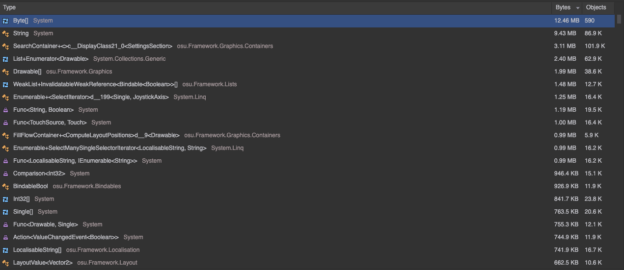Click the 3.11 MB bytes value
The height and width of the screenshot is (270, 624).
pyautogui.click(x=565, y=46)
